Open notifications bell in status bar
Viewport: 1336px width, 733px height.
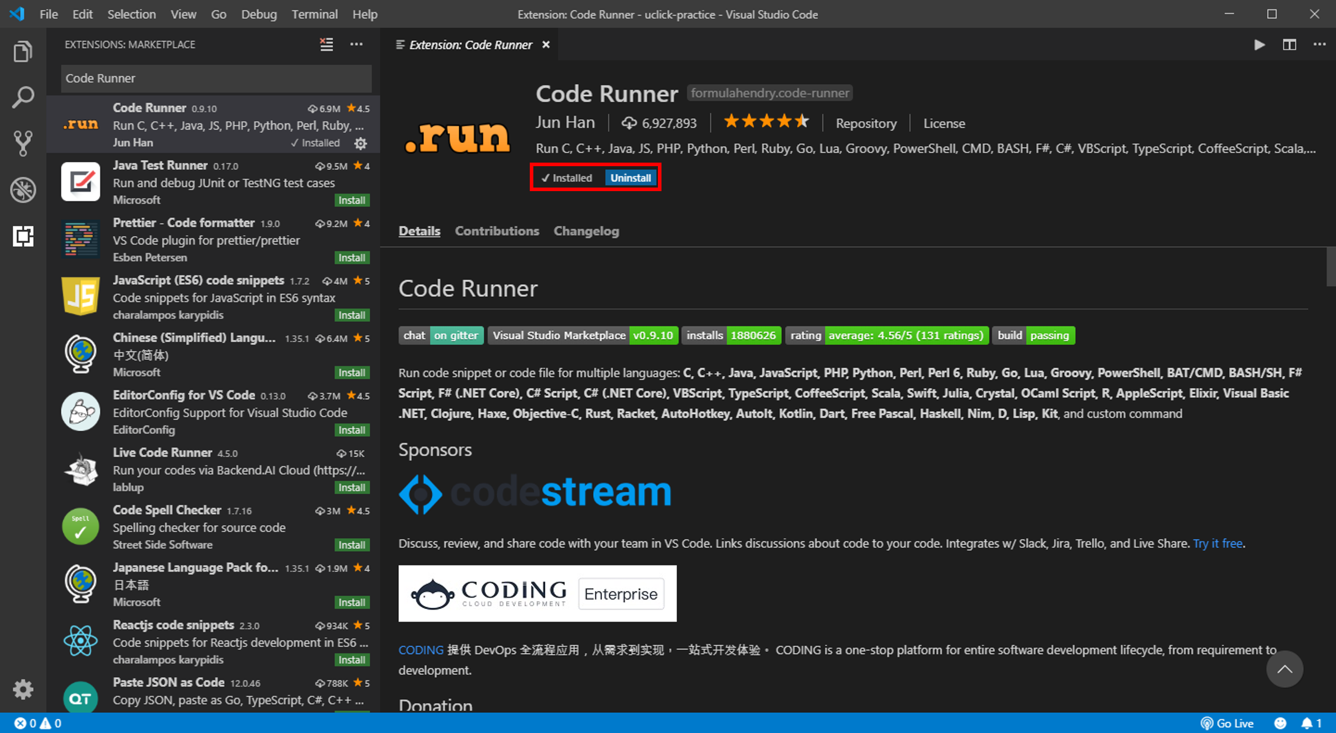pos(1307,723)
